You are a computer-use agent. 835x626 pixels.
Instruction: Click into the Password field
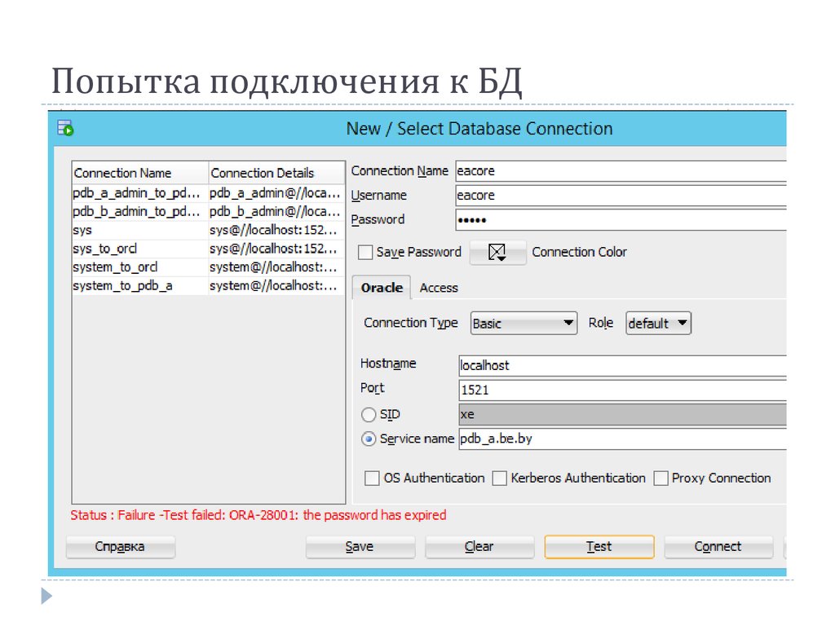click(621, 220)
